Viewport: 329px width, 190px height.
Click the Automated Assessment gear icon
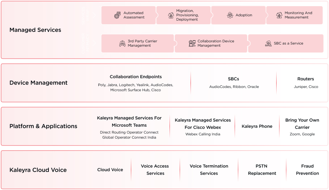click(117, 15)
